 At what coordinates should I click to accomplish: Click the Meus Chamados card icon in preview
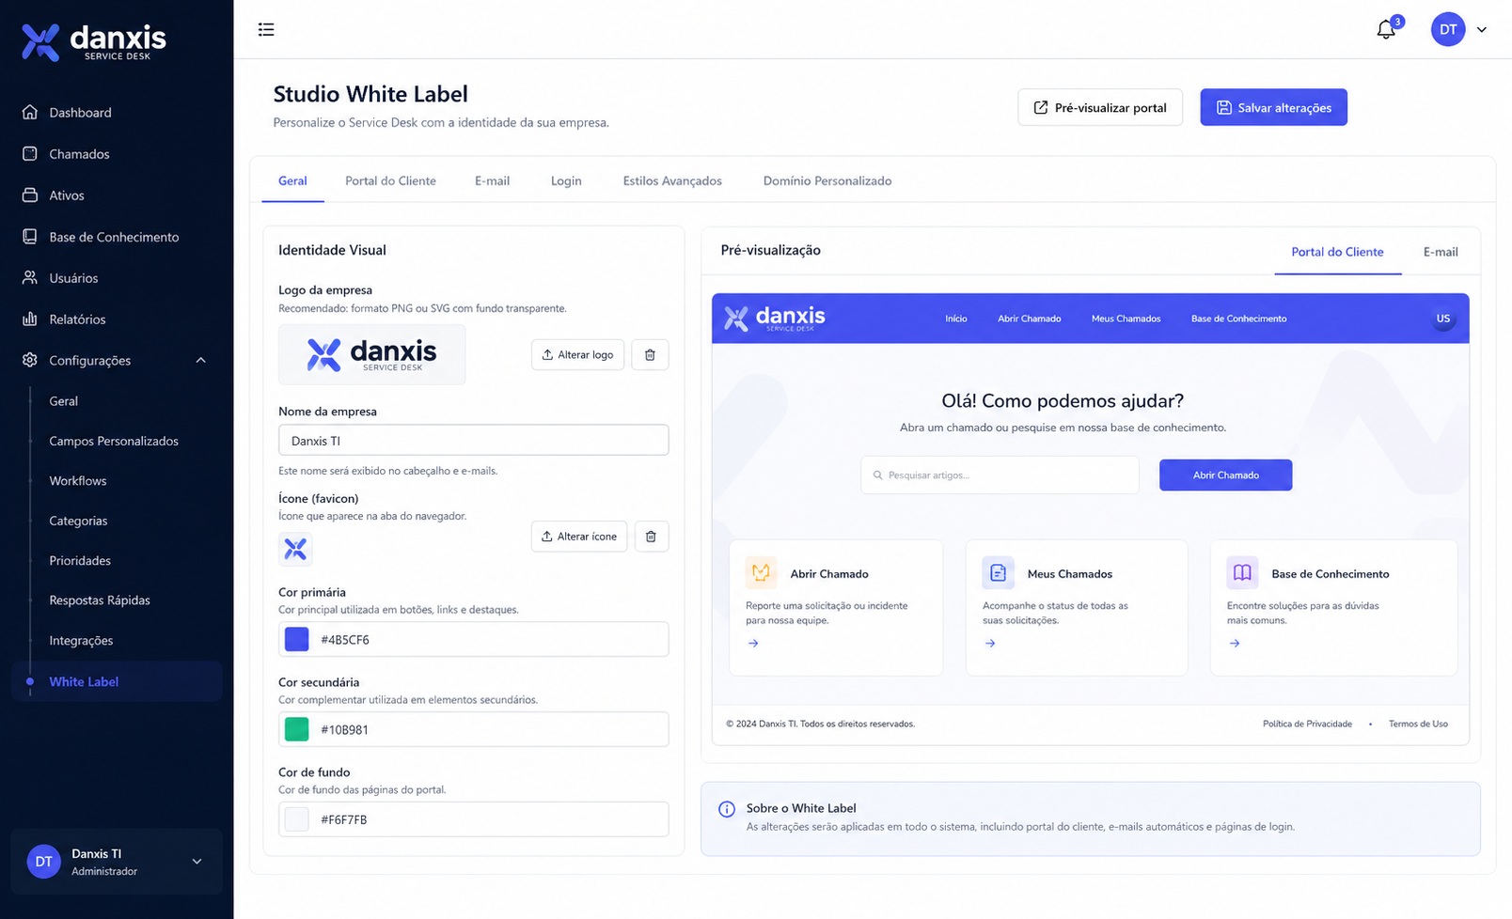[998, 572]
